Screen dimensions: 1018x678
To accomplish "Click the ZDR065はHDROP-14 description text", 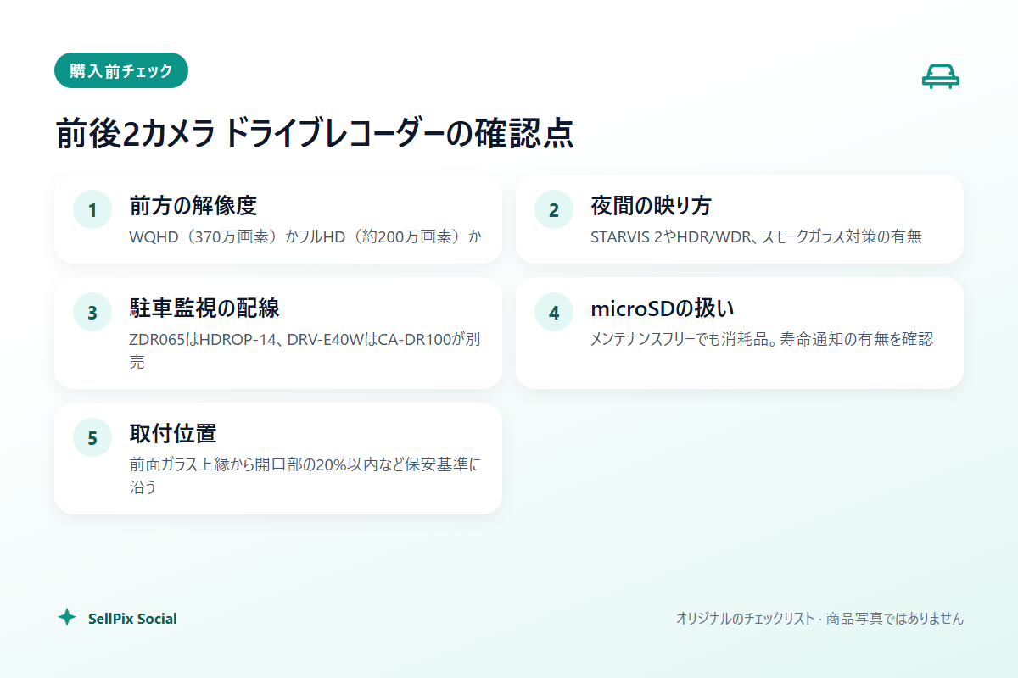I will click(x=306, y=350).
